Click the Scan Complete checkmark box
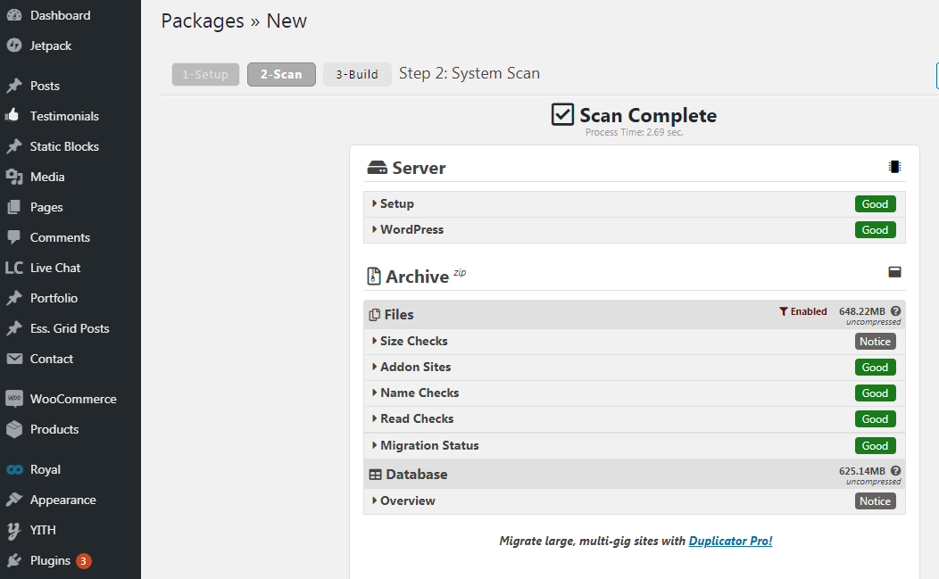Screen dimensions: 939x579 [562, 115]
